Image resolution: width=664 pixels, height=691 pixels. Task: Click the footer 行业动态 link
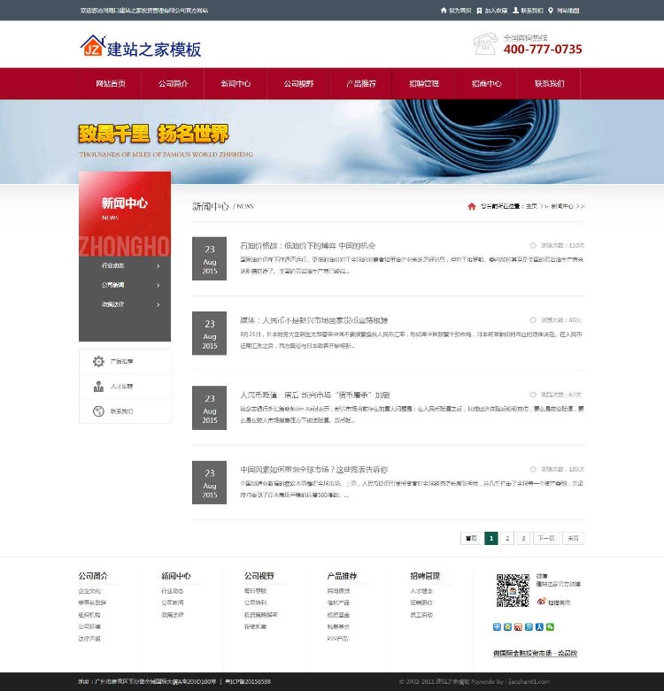click(173, 591)
